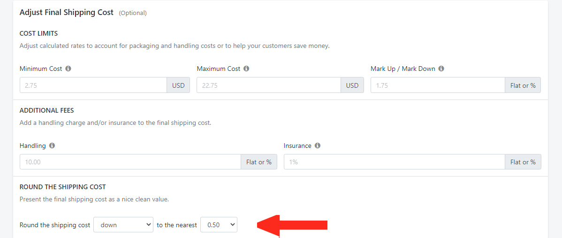The width and height of the screenshot is (562, 238).
Task: Click the Maximum Cost info icon
Action: pos(247,69)
